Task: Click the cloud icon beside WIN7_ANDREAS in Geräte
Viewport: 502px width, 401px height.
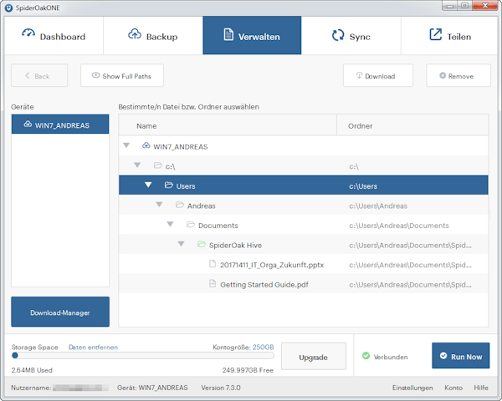Action: pyautogui.click(x=28, y=124)
